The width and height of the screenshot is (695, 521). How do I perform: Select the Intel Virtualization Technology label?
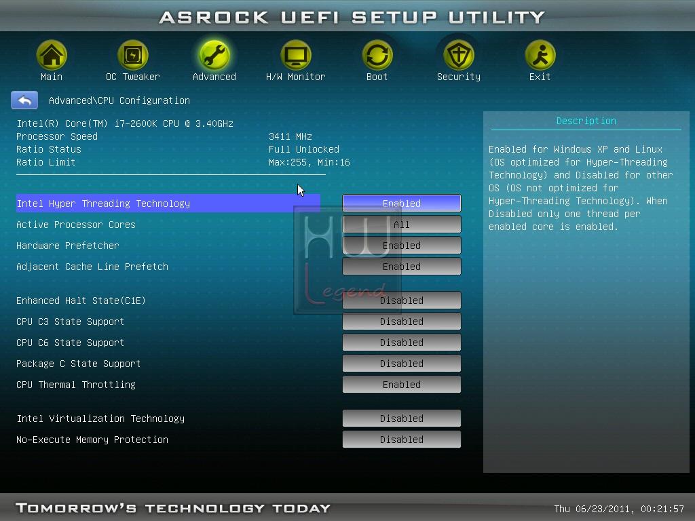(x=100, y=419)
